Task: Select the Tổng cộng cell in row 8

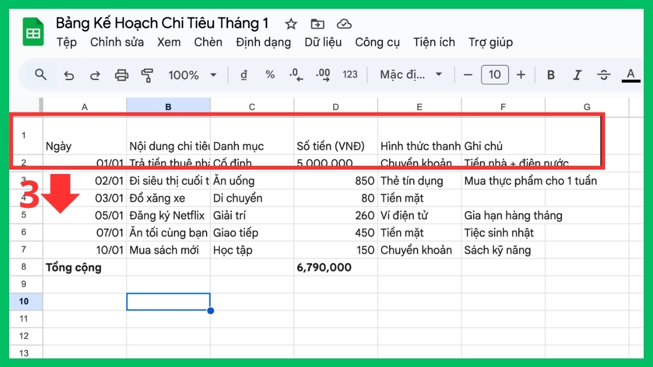Action: (84, 267)
